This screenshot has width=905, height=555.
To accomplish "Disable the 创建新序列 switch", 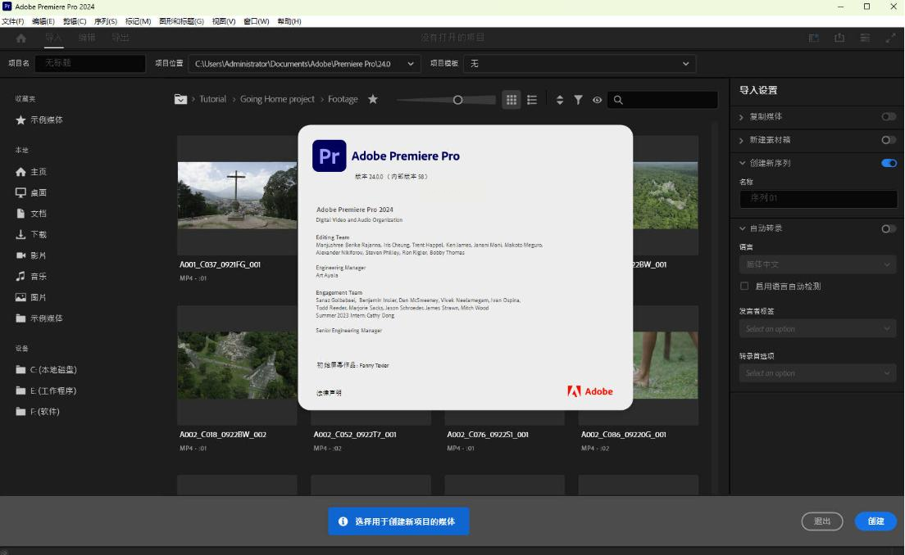I will [x=889, y=163].
